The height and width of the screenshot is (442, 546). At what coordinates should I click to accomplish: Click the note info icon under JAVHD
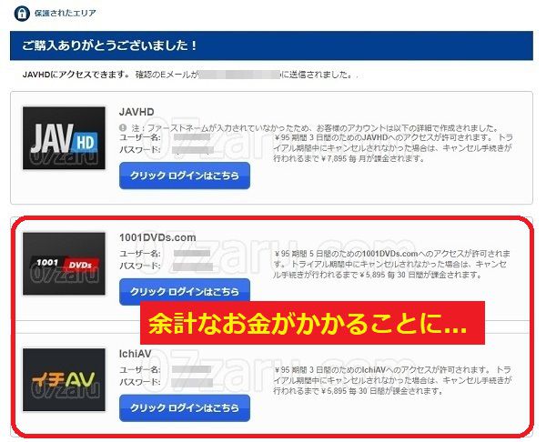(x=123, y=127)
